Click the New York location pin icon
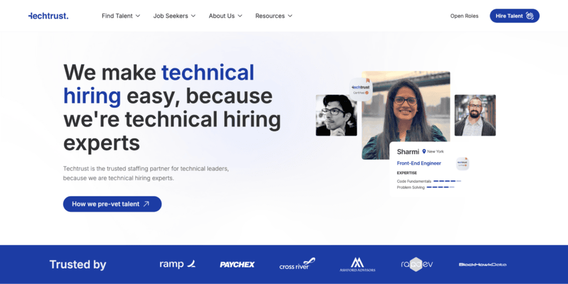Screen dimensions: 568x284 point(424,151)
